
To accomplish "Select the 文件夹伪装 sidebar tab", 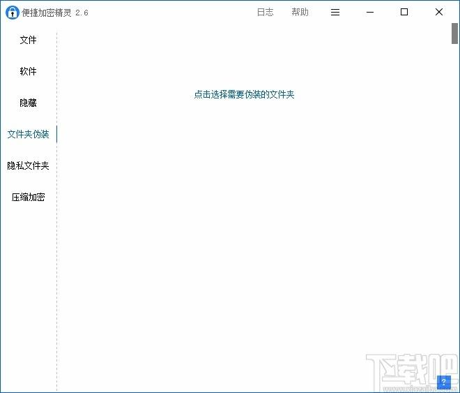I will coord(28,134).
